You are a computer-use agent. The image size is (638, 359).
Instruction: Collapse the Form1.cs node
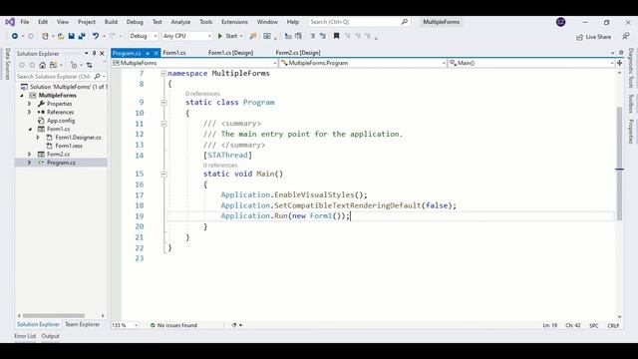pyautogui.click(x=30, y=129)
